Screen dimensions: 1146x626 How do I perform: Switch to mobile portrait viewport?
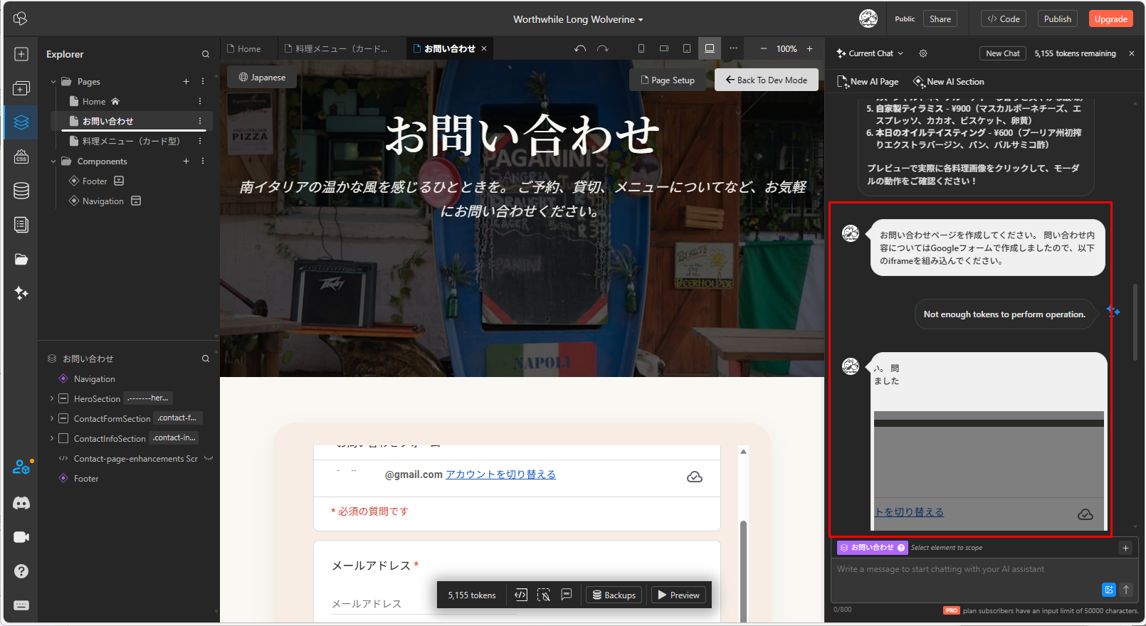coord(641,48)
